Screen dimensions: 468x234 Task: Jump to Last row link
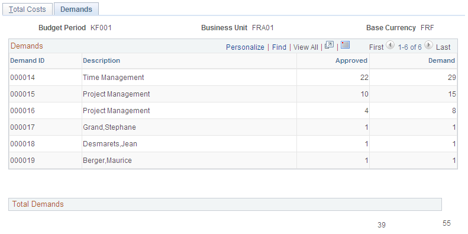click(443, 47)
